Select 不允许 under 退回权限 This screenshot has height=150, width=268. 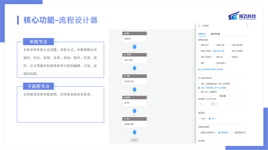coord(199,119)
